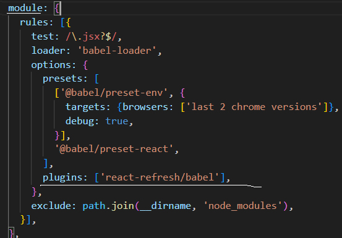Click the 'presets' property key
The width and height of the screenshot is (342, 238).
(x=62, y=79)
